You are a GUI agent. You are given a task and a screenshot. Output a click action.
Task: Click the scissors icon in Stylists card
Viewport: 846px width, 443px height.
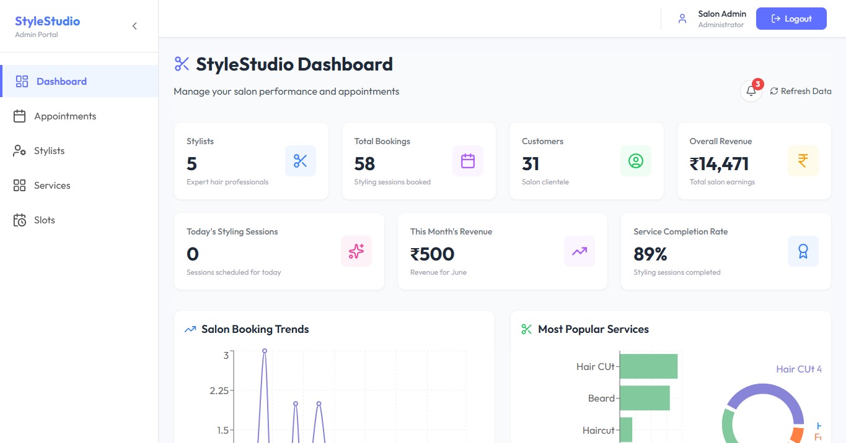tap(301, 161)
